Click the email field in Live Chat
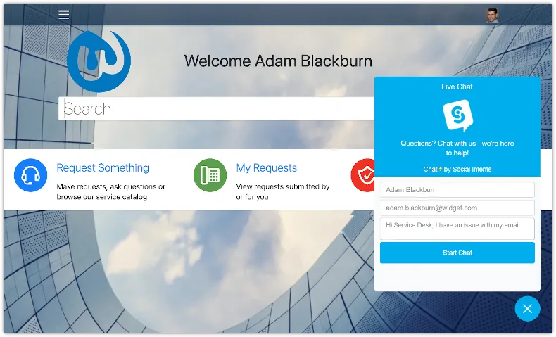The width and height of the screenshot is (556, 337). coord(457,208)
